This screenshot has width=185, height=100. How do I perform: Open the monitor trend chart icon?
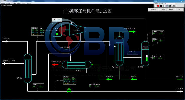170,6
